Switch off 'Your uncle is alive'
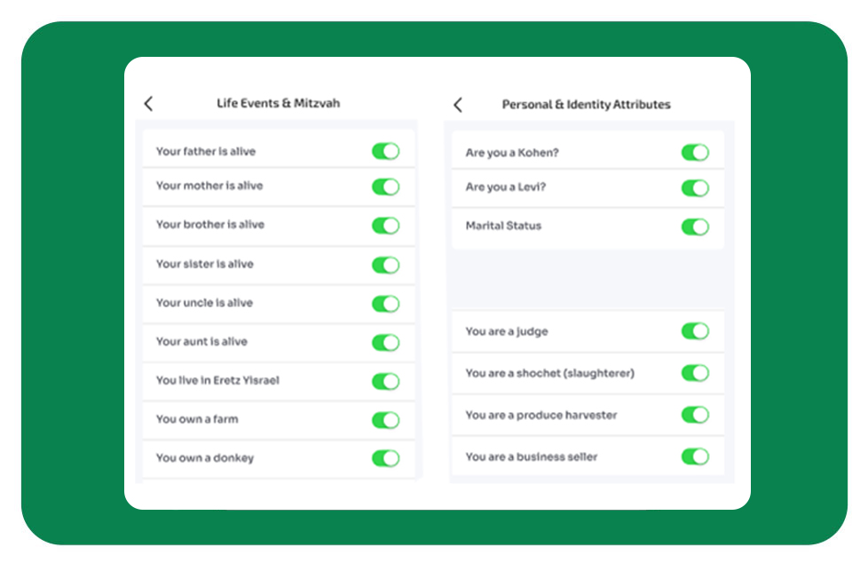Viewport: 860px width, 571px height. (385, 304)
